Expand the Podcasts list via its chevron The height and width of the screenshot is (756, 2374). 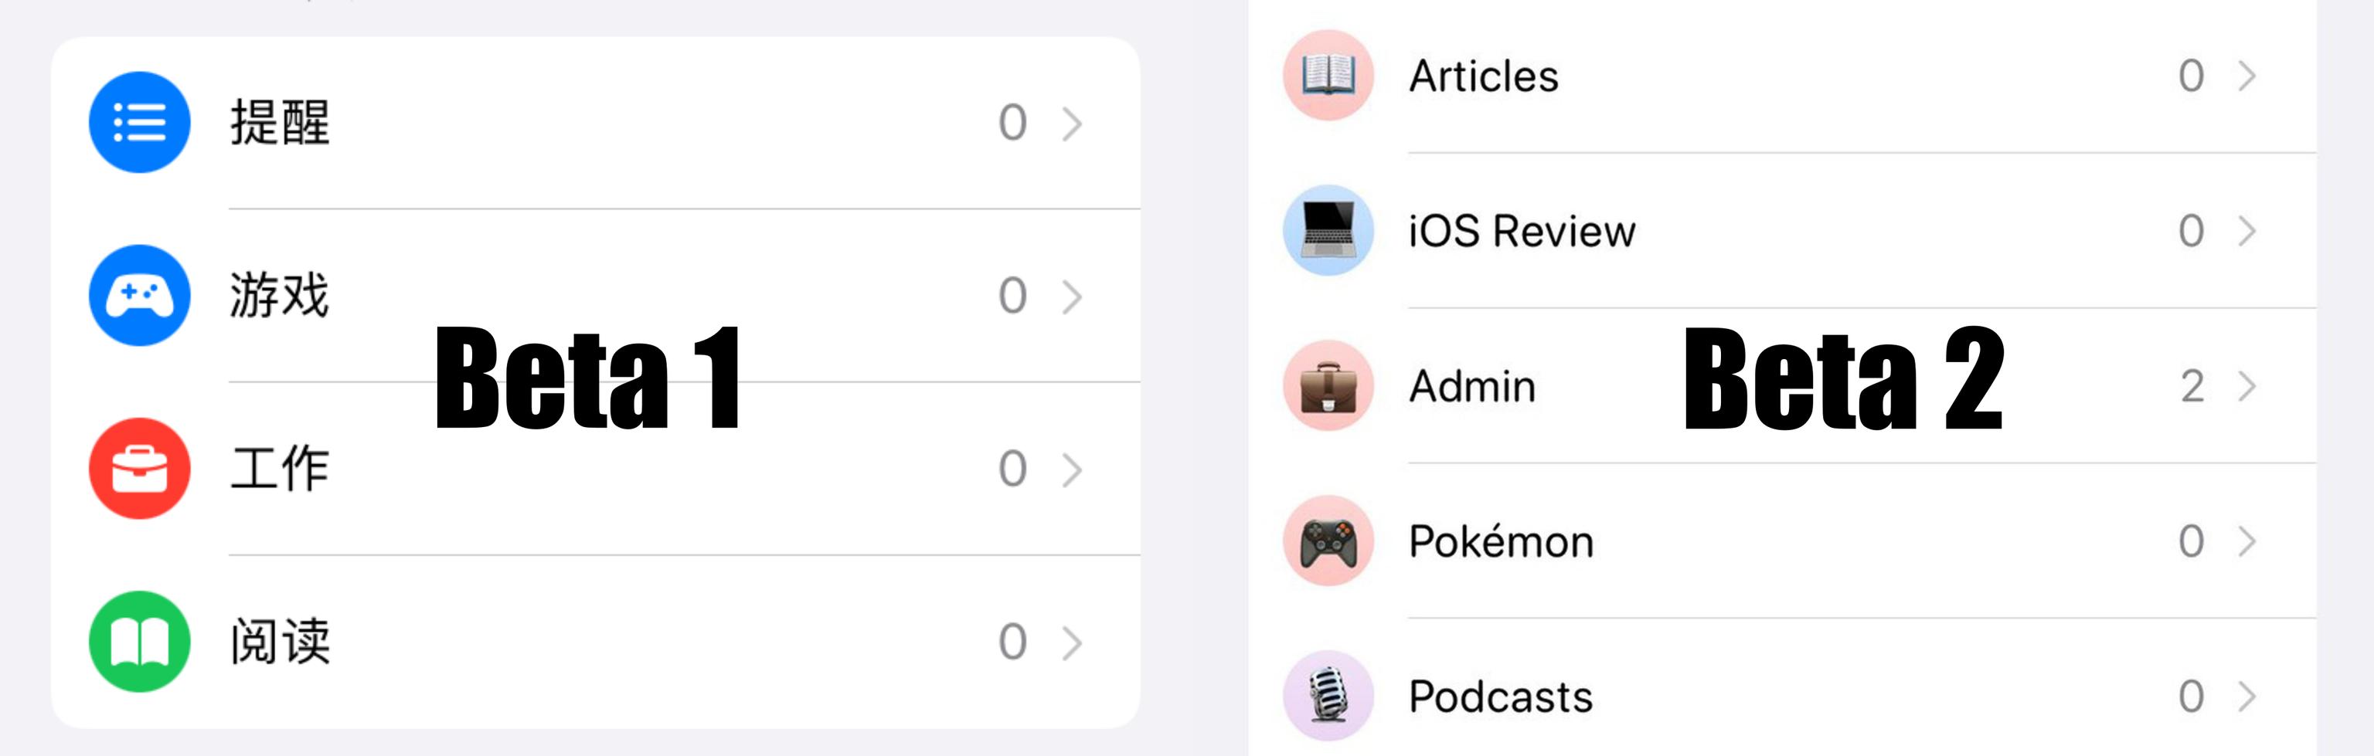pos(2245,696)
